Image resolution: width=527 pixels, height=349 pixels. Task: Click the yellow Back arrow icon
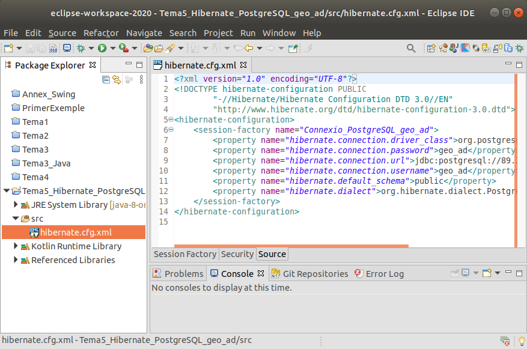point(249,49)
